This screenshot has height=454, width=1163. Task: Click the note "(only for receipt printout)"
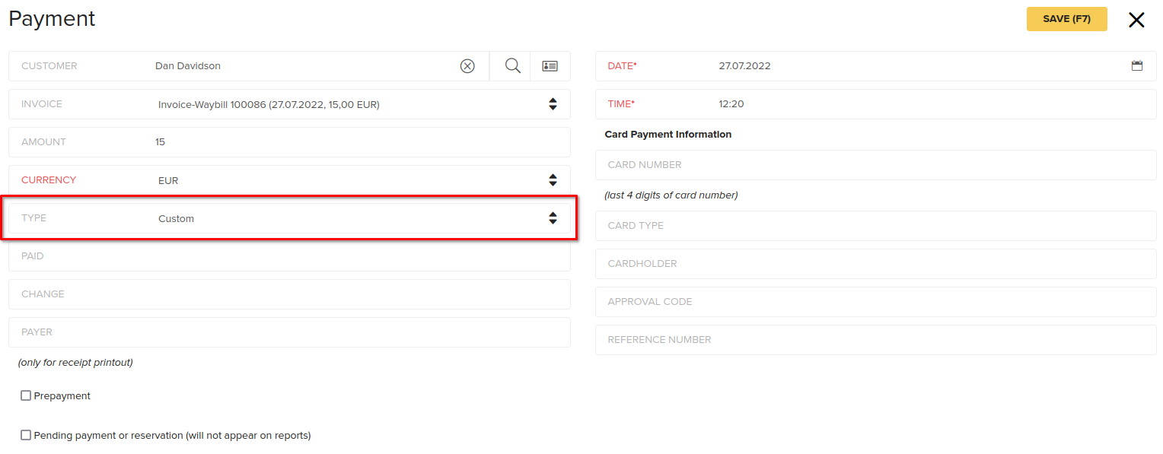click(75, 363)
